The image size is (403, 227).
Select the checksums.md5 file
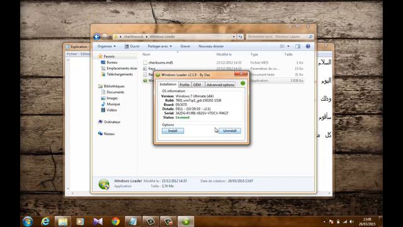point(161,62)
